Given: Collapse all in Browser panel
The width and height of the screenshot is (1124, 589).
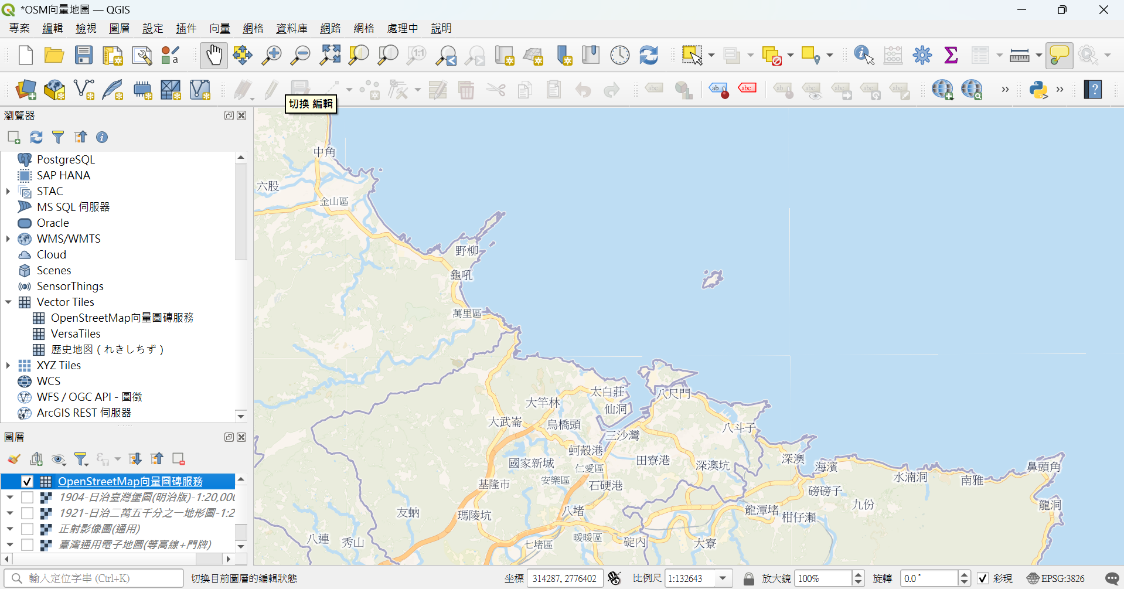Looking at the screenshot, I should pos(80,137).
